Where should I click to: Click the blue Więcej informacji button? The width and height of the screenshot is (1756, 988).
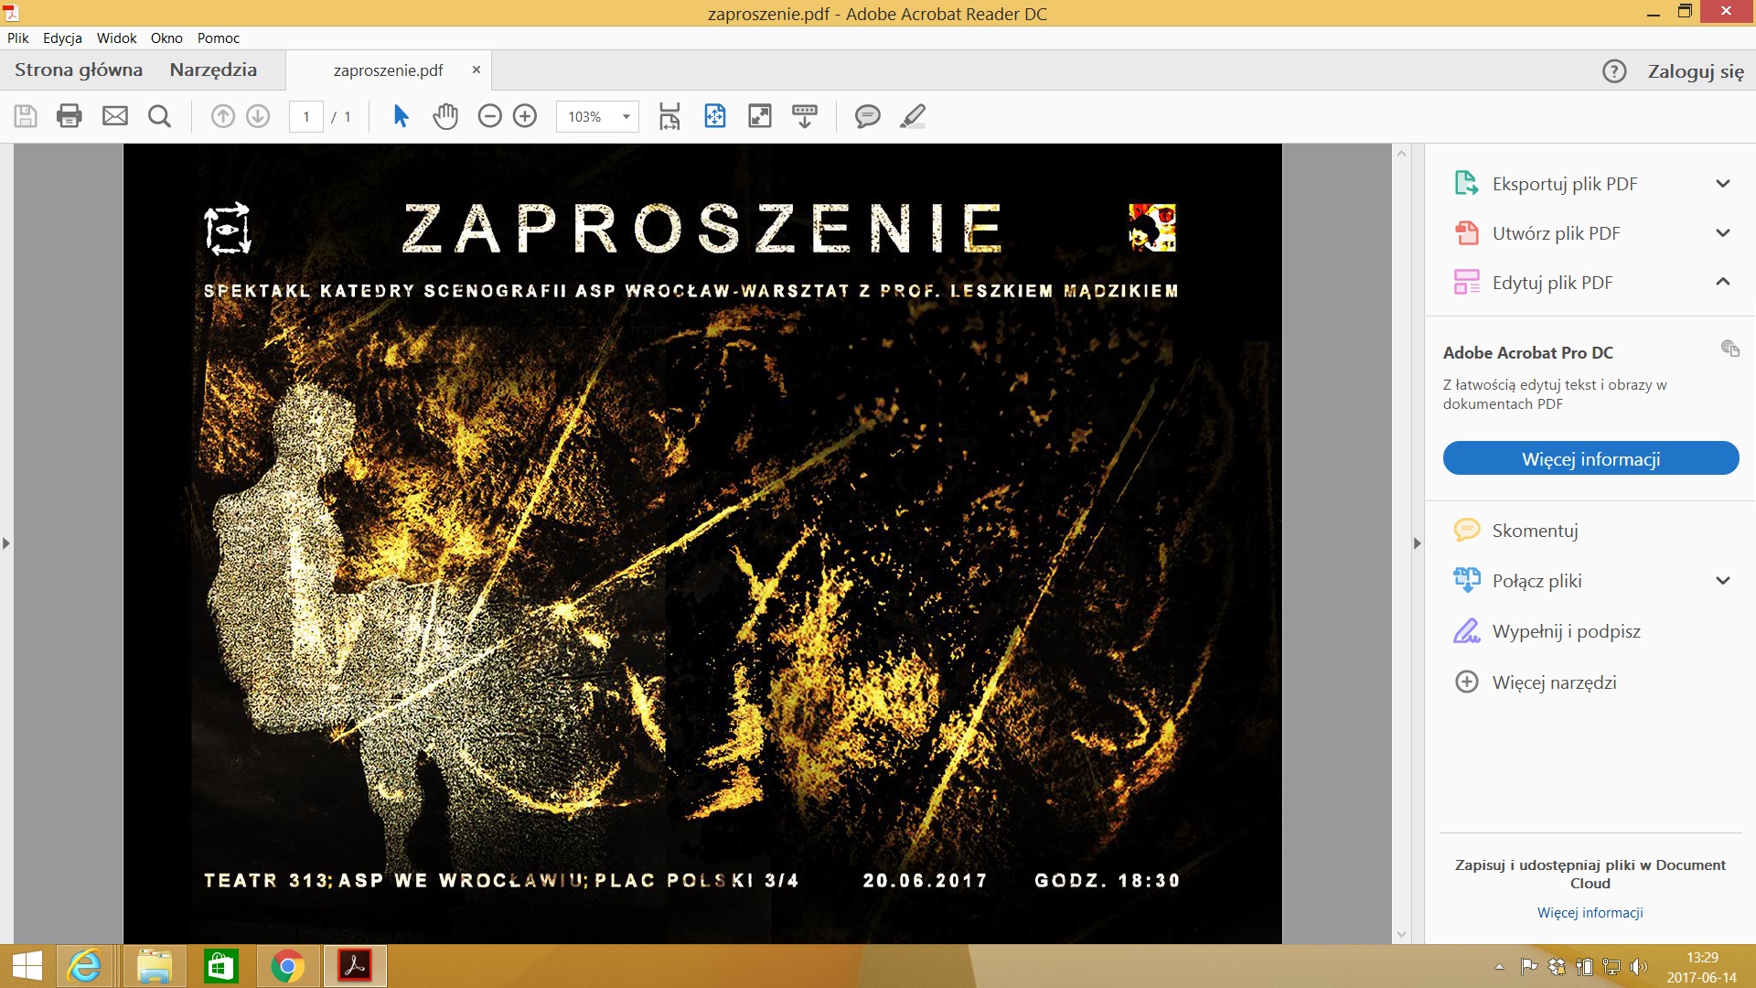pyautogui.click(x=1590, y=458)
